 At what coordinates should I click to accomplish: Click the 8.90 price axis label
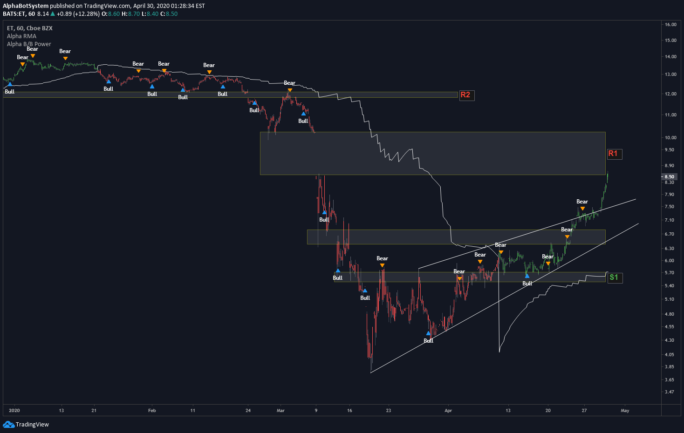(x=670, y=166)
